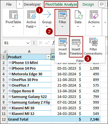Screen dimensions: 108x124
Task: Open the PivotTable ribbon group
Action: tap(13, 19)
